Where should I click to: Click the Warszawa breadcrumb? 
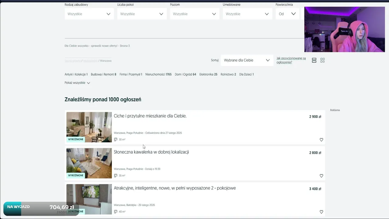[106, 61]
